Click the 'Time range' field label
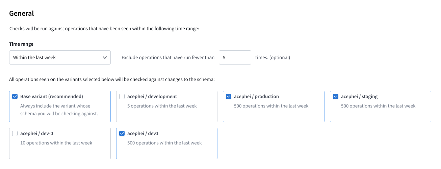441x169 pixels. tap(21, 44)
